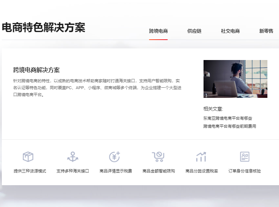The width and height of the screenshot is (279, 207).
Task: Click the yen coin tax display icon
Action: point(115,157)
